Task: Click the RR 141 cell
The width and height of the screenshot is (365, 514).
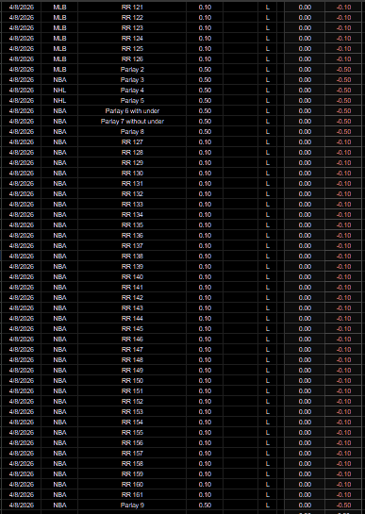Action: [x=132, y=288]
